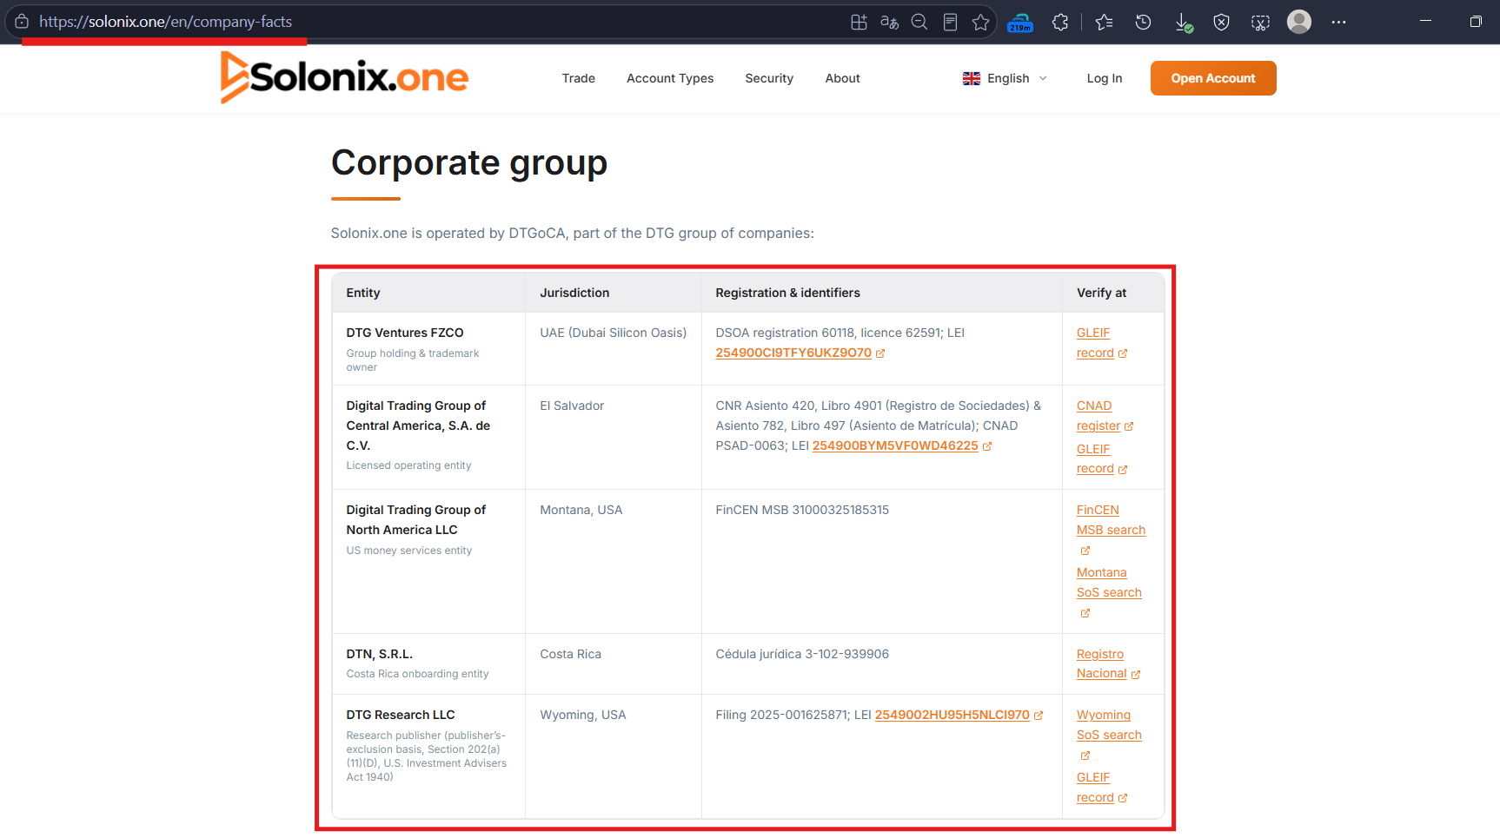Open the Registro Nacional link
The height and width of the screenshot is (838, 1500).
point(1101,663)
